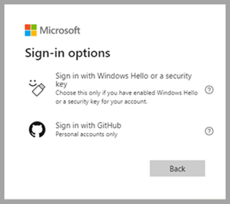This screenshot has width=230, height=204.
Task: Click the yellow square of Microsoft logo
Action: coord(34,33)
